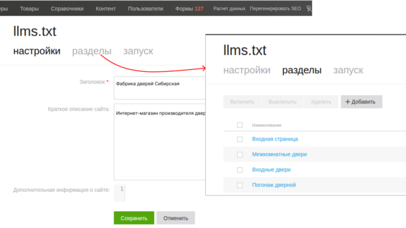Open the запуск tab in the front panel
This screenshot has height=228, width=406.
(x=348, y=70)
